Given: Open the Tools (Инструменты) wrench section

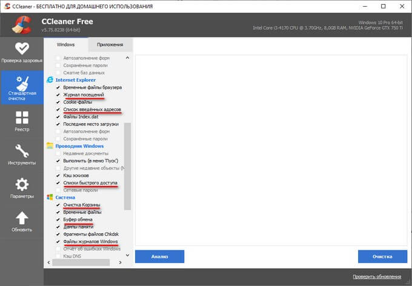Looking at the screenshot, I should coord(22,155).
